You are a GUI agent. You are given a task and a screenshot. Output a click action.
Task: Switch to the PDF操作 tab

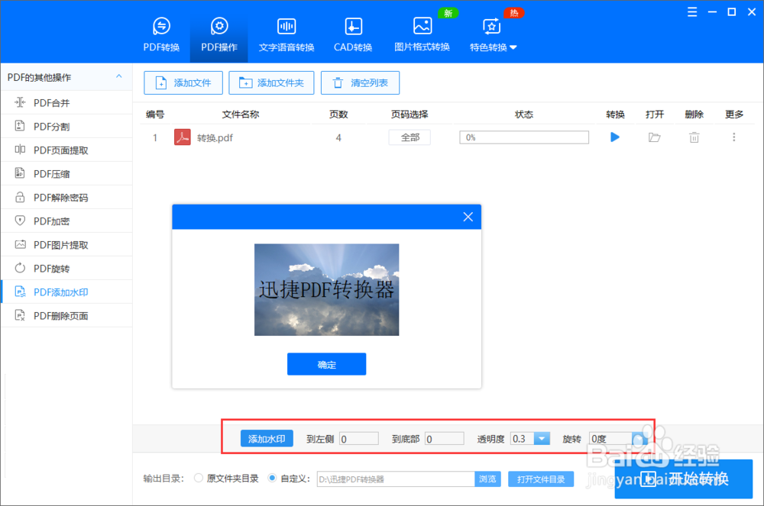coord(219,34)
